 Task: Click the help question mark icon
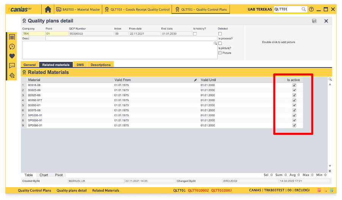tap(311, 9)
